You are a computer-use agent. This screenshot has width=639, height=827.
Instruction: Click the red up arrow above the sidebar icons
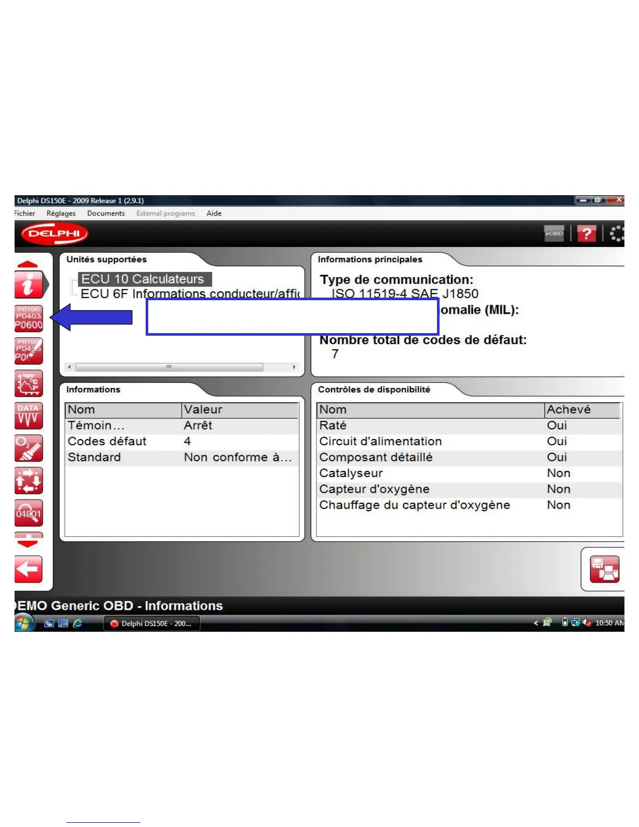pos(28,264)
